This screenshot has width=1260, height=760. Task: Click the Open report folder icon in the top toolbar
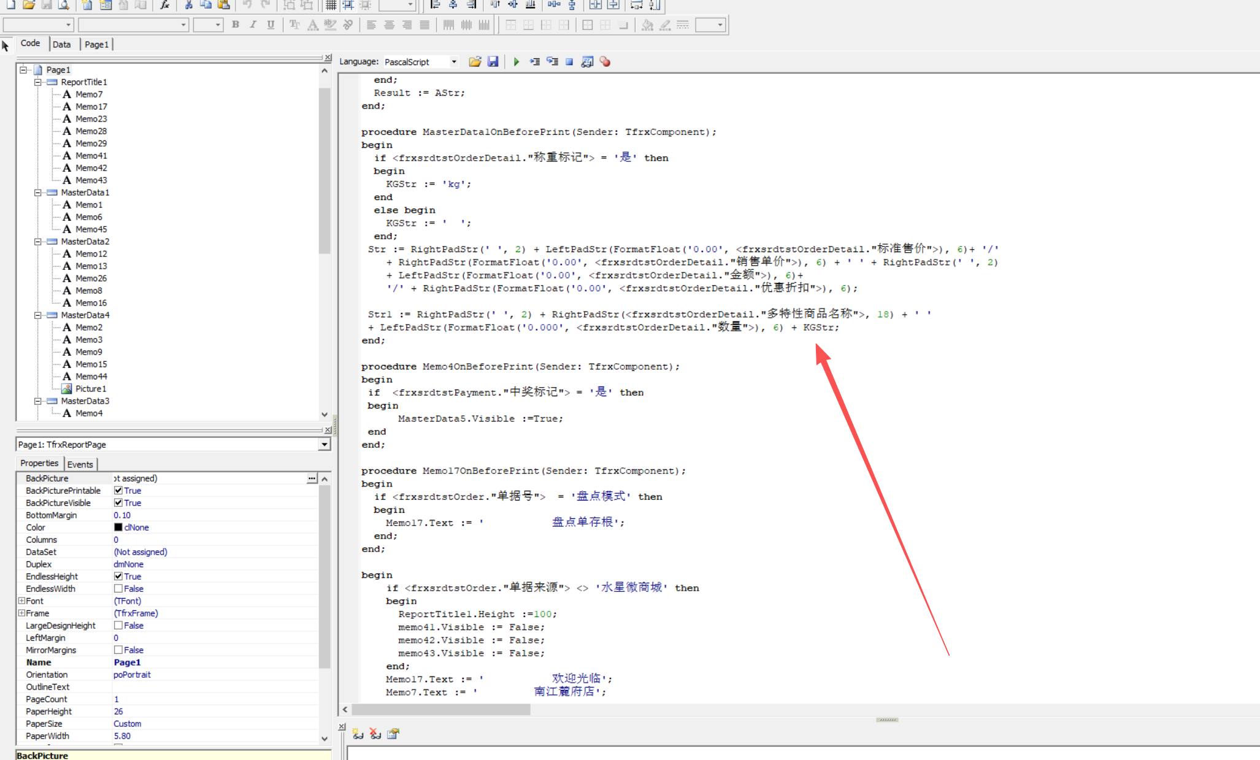tap(28, 5)
